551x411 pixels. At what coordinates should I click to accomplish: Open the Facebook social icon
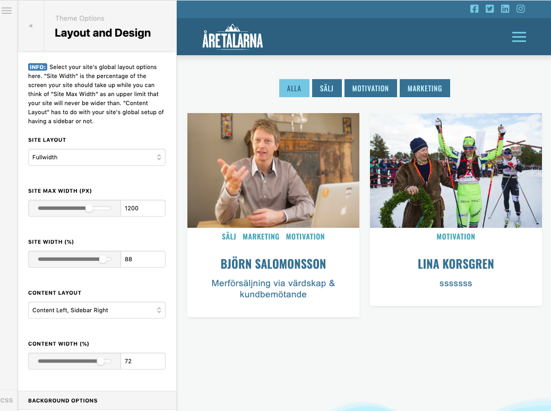pos(474,9)
